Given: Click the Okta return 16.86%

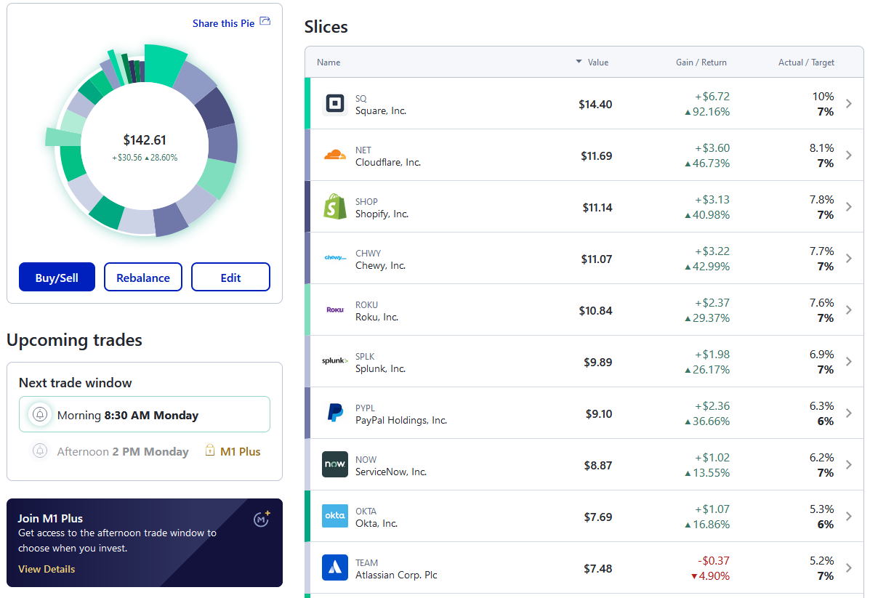Looking at the screenshot, I should point(707,525).
